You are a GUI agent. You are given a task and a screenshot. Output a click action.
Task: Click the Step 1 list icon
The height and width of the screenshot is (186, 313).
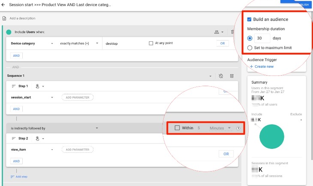click(x=14, y=86)
